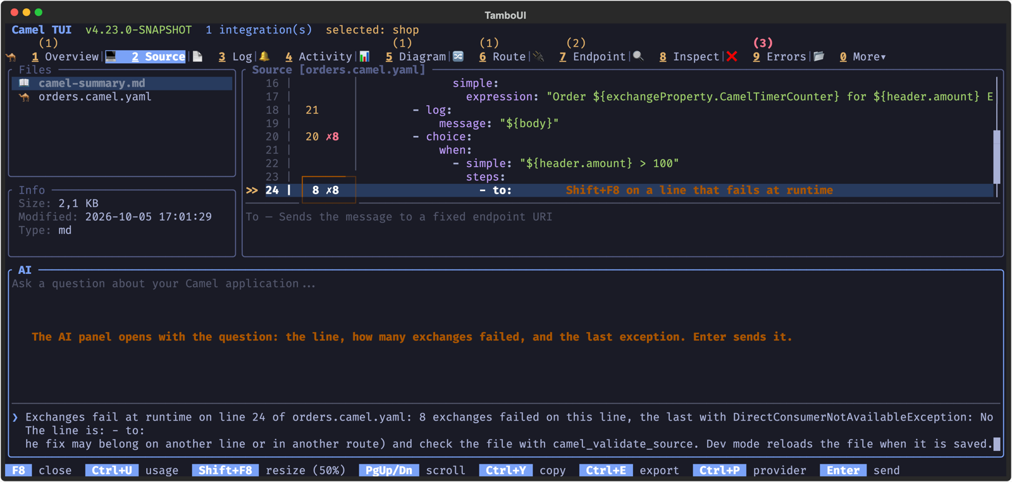Click the chart icon before the Diagram tab
1012x482 pixels.
pos(364,56)
